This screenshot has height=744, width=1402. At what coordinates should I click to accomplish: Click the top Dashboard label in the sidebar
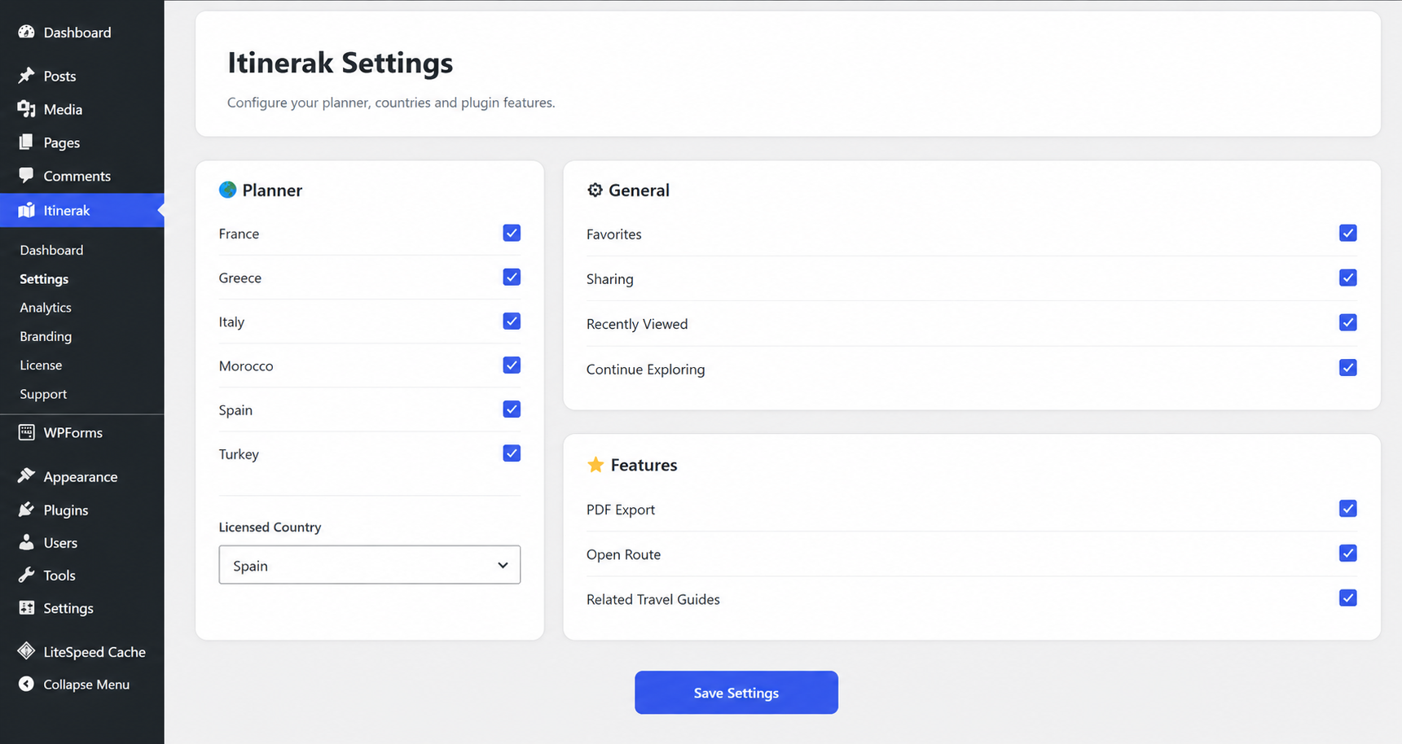pos(77,33)
